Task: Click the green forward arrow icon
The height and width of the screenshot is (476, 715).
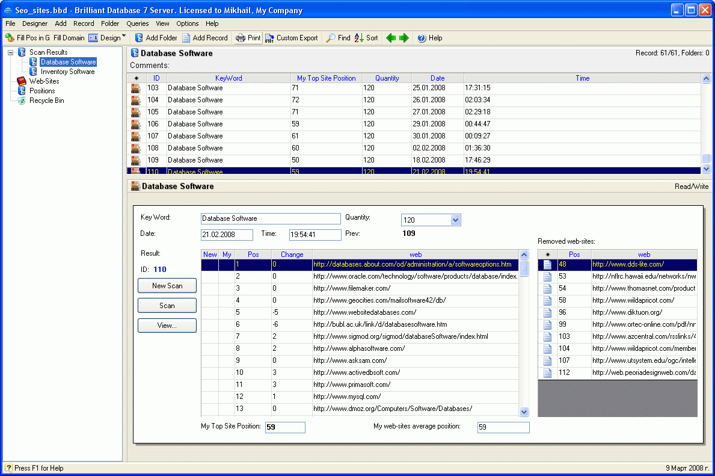Action: (x=404, y=38)
